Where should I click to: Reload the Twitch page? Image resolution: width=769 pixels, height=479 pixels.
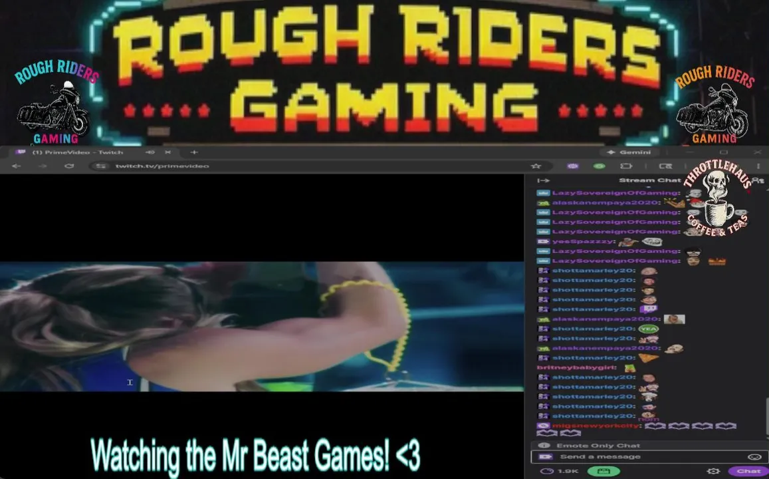tap(69, 166)
